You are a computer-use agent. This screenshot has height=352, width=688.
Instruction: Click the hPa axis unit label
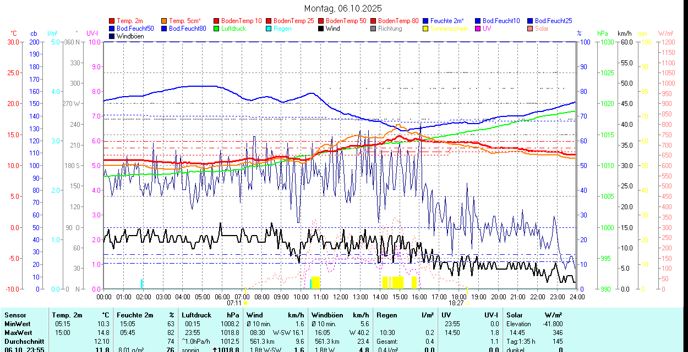(x=603, y=33)
